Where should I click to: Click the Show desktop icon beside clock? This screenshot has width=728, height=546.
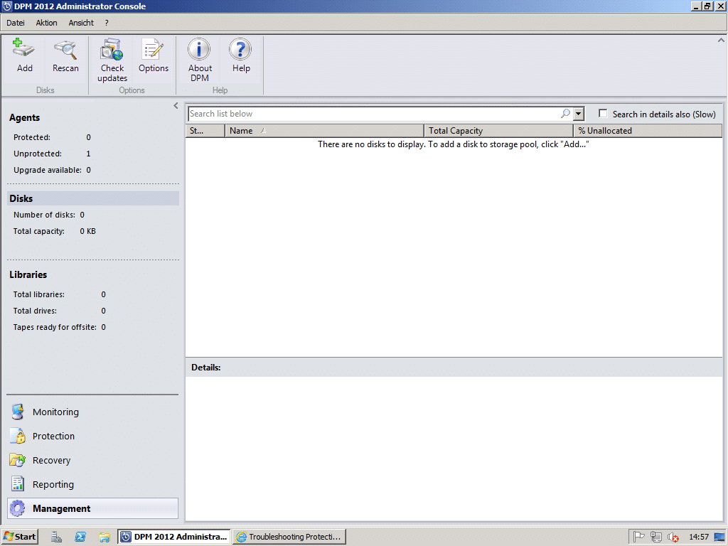coord(719,537)
